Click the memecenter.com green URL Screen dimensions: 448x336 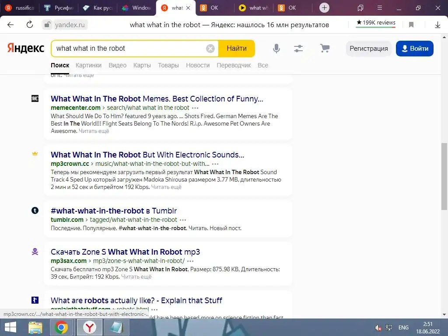pos(76,108)
